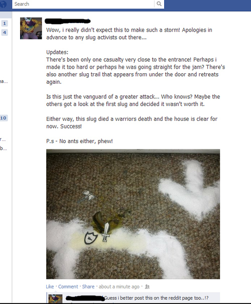Click sidebar counter badge showing 1
251x304 pixels.
[5, 24]
